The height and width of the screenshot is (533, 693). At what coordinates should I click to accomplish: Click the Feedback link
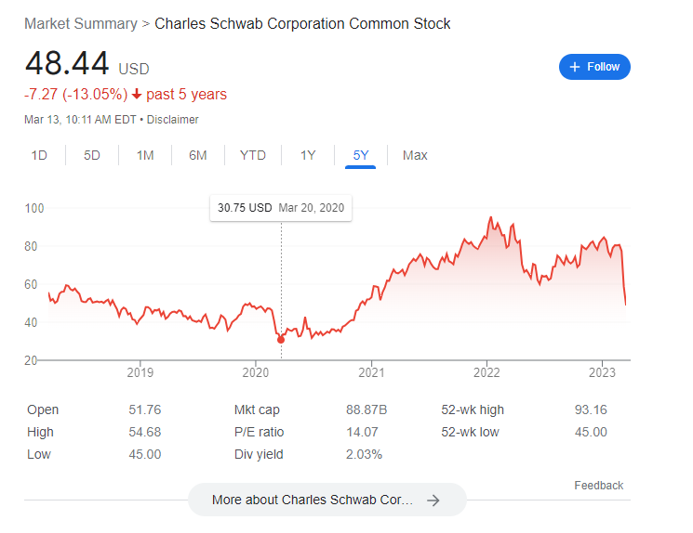[598, 486]
